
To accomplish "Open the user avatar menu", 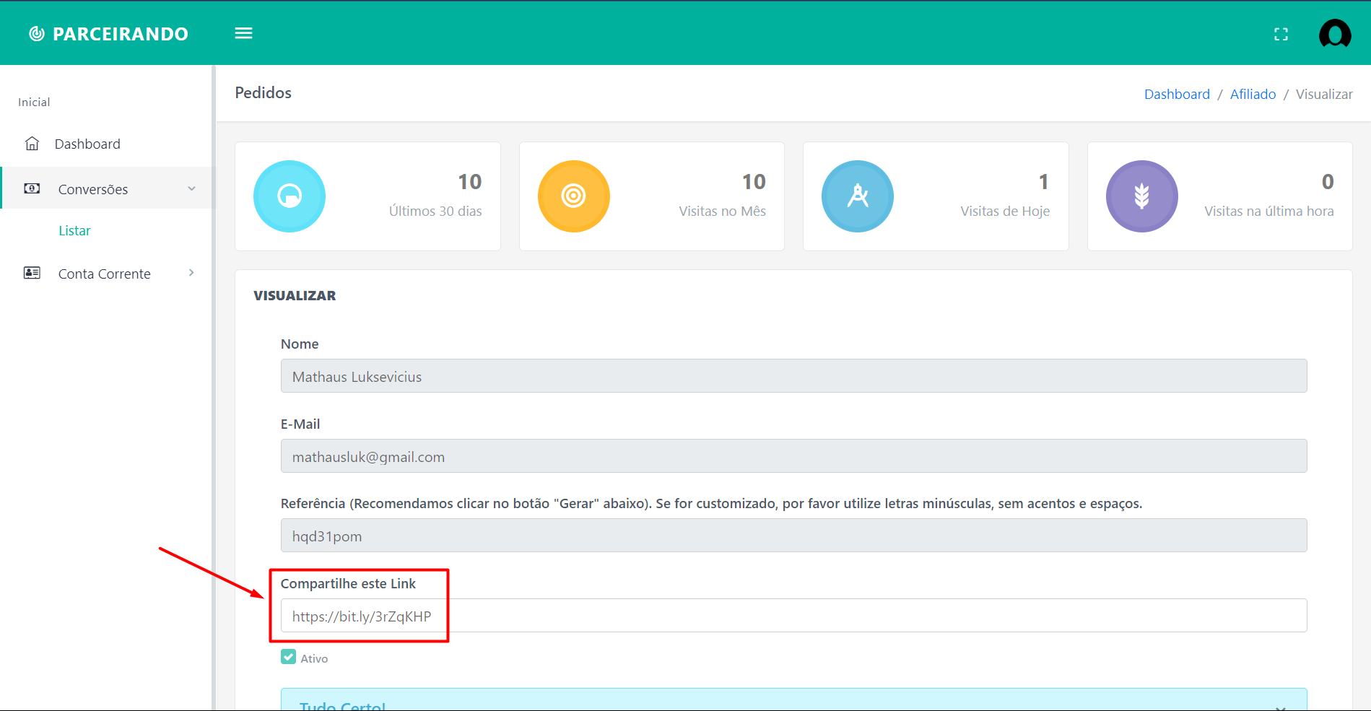I will [x=1335, y=33].
